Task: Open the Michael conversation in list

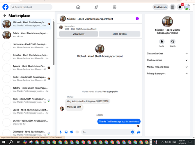Action: [26, 24]
